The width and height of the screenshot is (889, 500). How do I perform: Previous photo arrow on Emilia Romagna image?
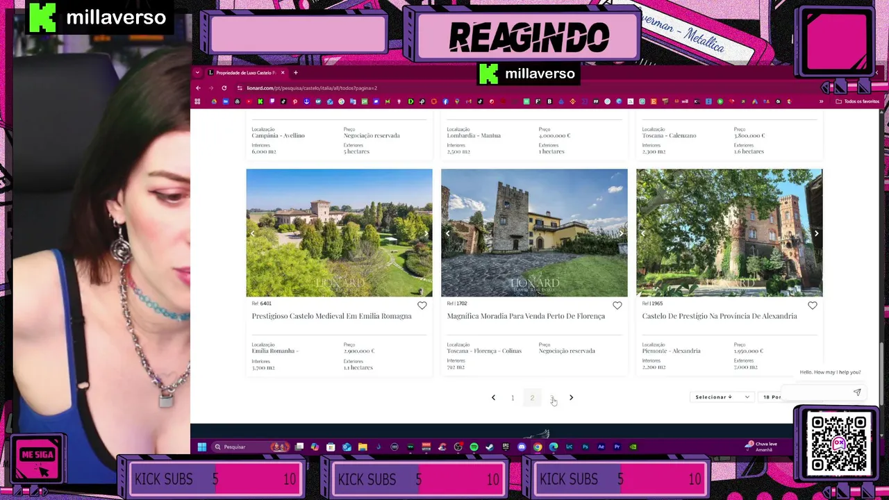[x=252, y=233]
